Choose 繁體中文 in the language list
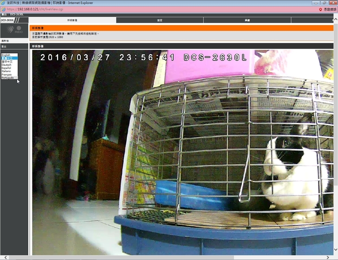The width and height of the screenshot is (338, 260). (x=9, y=58)
